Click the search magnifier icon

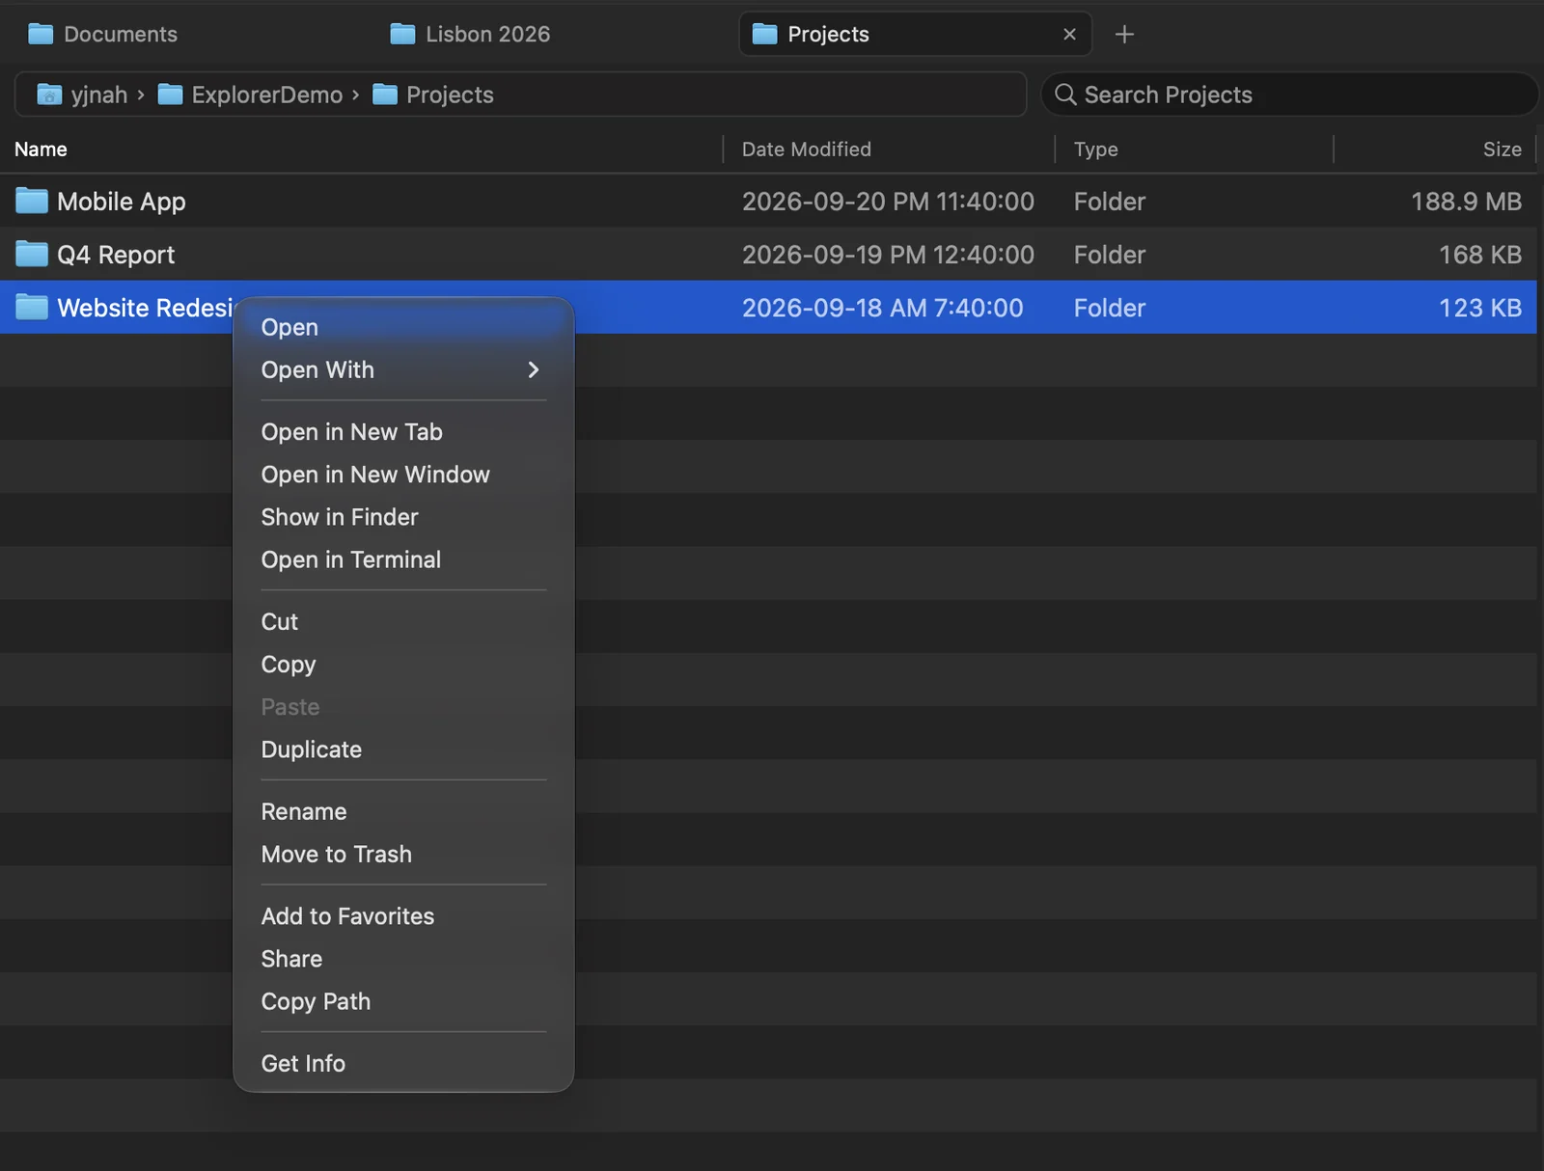pos(1065,95)
